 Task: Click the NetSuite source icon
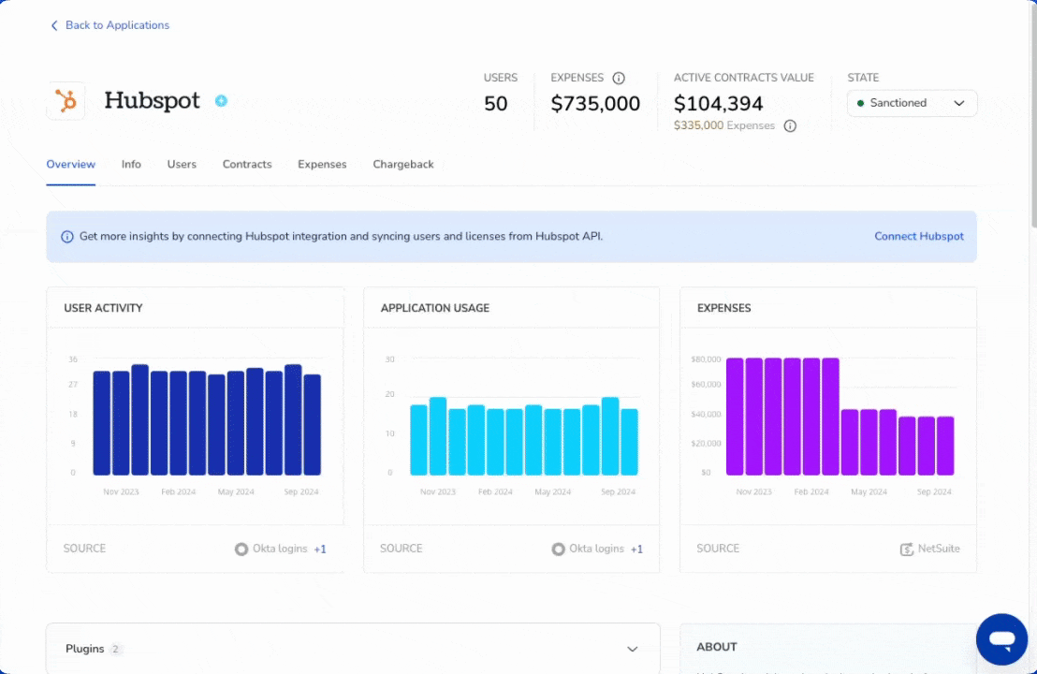pos(907,549)
